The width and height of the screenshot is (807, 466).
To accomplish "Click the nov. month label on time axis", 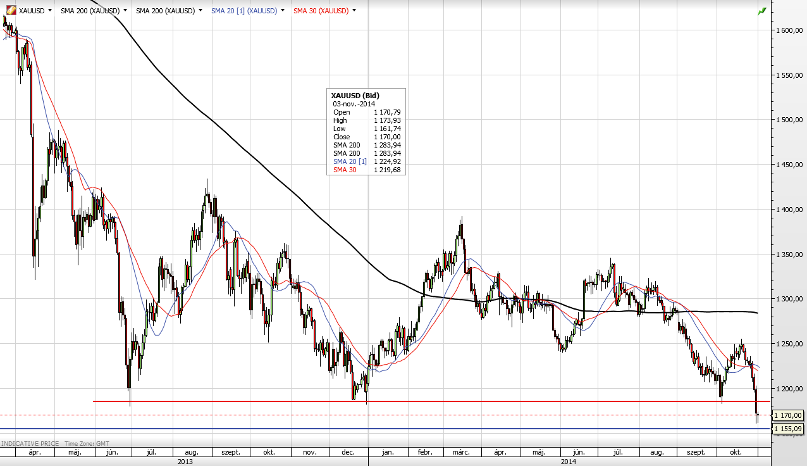I will click(309, 453).
